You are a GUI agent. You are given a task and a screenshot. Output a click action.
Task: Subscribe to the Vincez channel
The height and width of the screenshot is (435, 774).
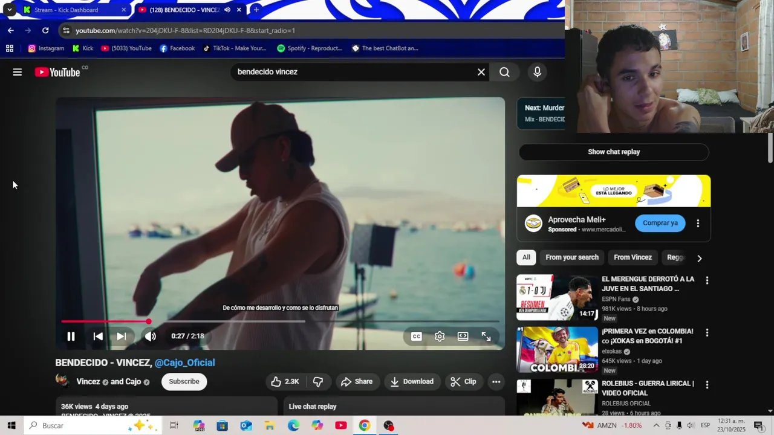(x=184, y=381)
